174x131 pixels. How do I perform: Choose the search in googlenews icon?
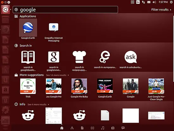pyautogui.click(x=54, y=57)
